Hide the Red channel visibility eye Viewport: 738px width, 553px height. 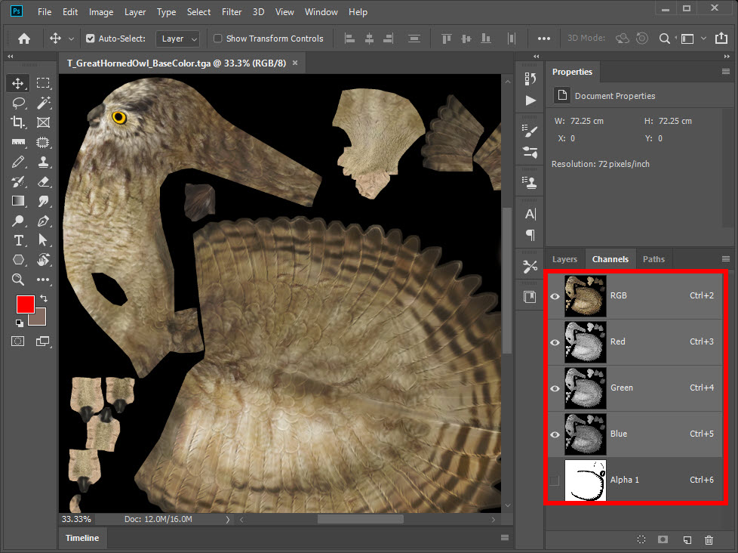(x=555, y=342)
